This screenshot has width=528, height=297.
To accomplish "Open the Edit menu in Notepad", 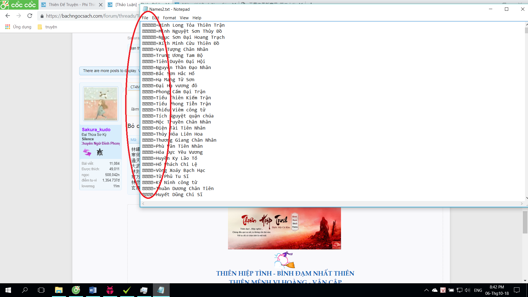I will pyautogui.click(x=155, y=18).
